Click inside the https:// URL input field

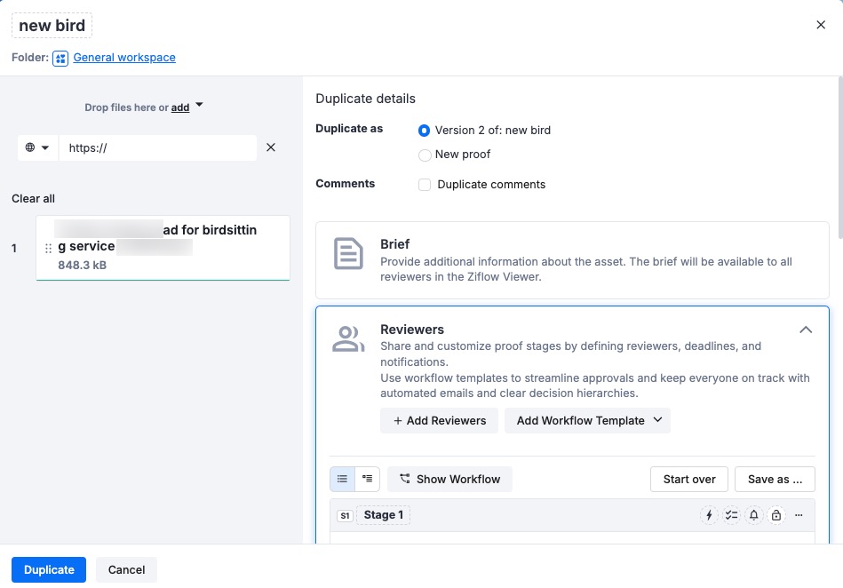(158, 147)
